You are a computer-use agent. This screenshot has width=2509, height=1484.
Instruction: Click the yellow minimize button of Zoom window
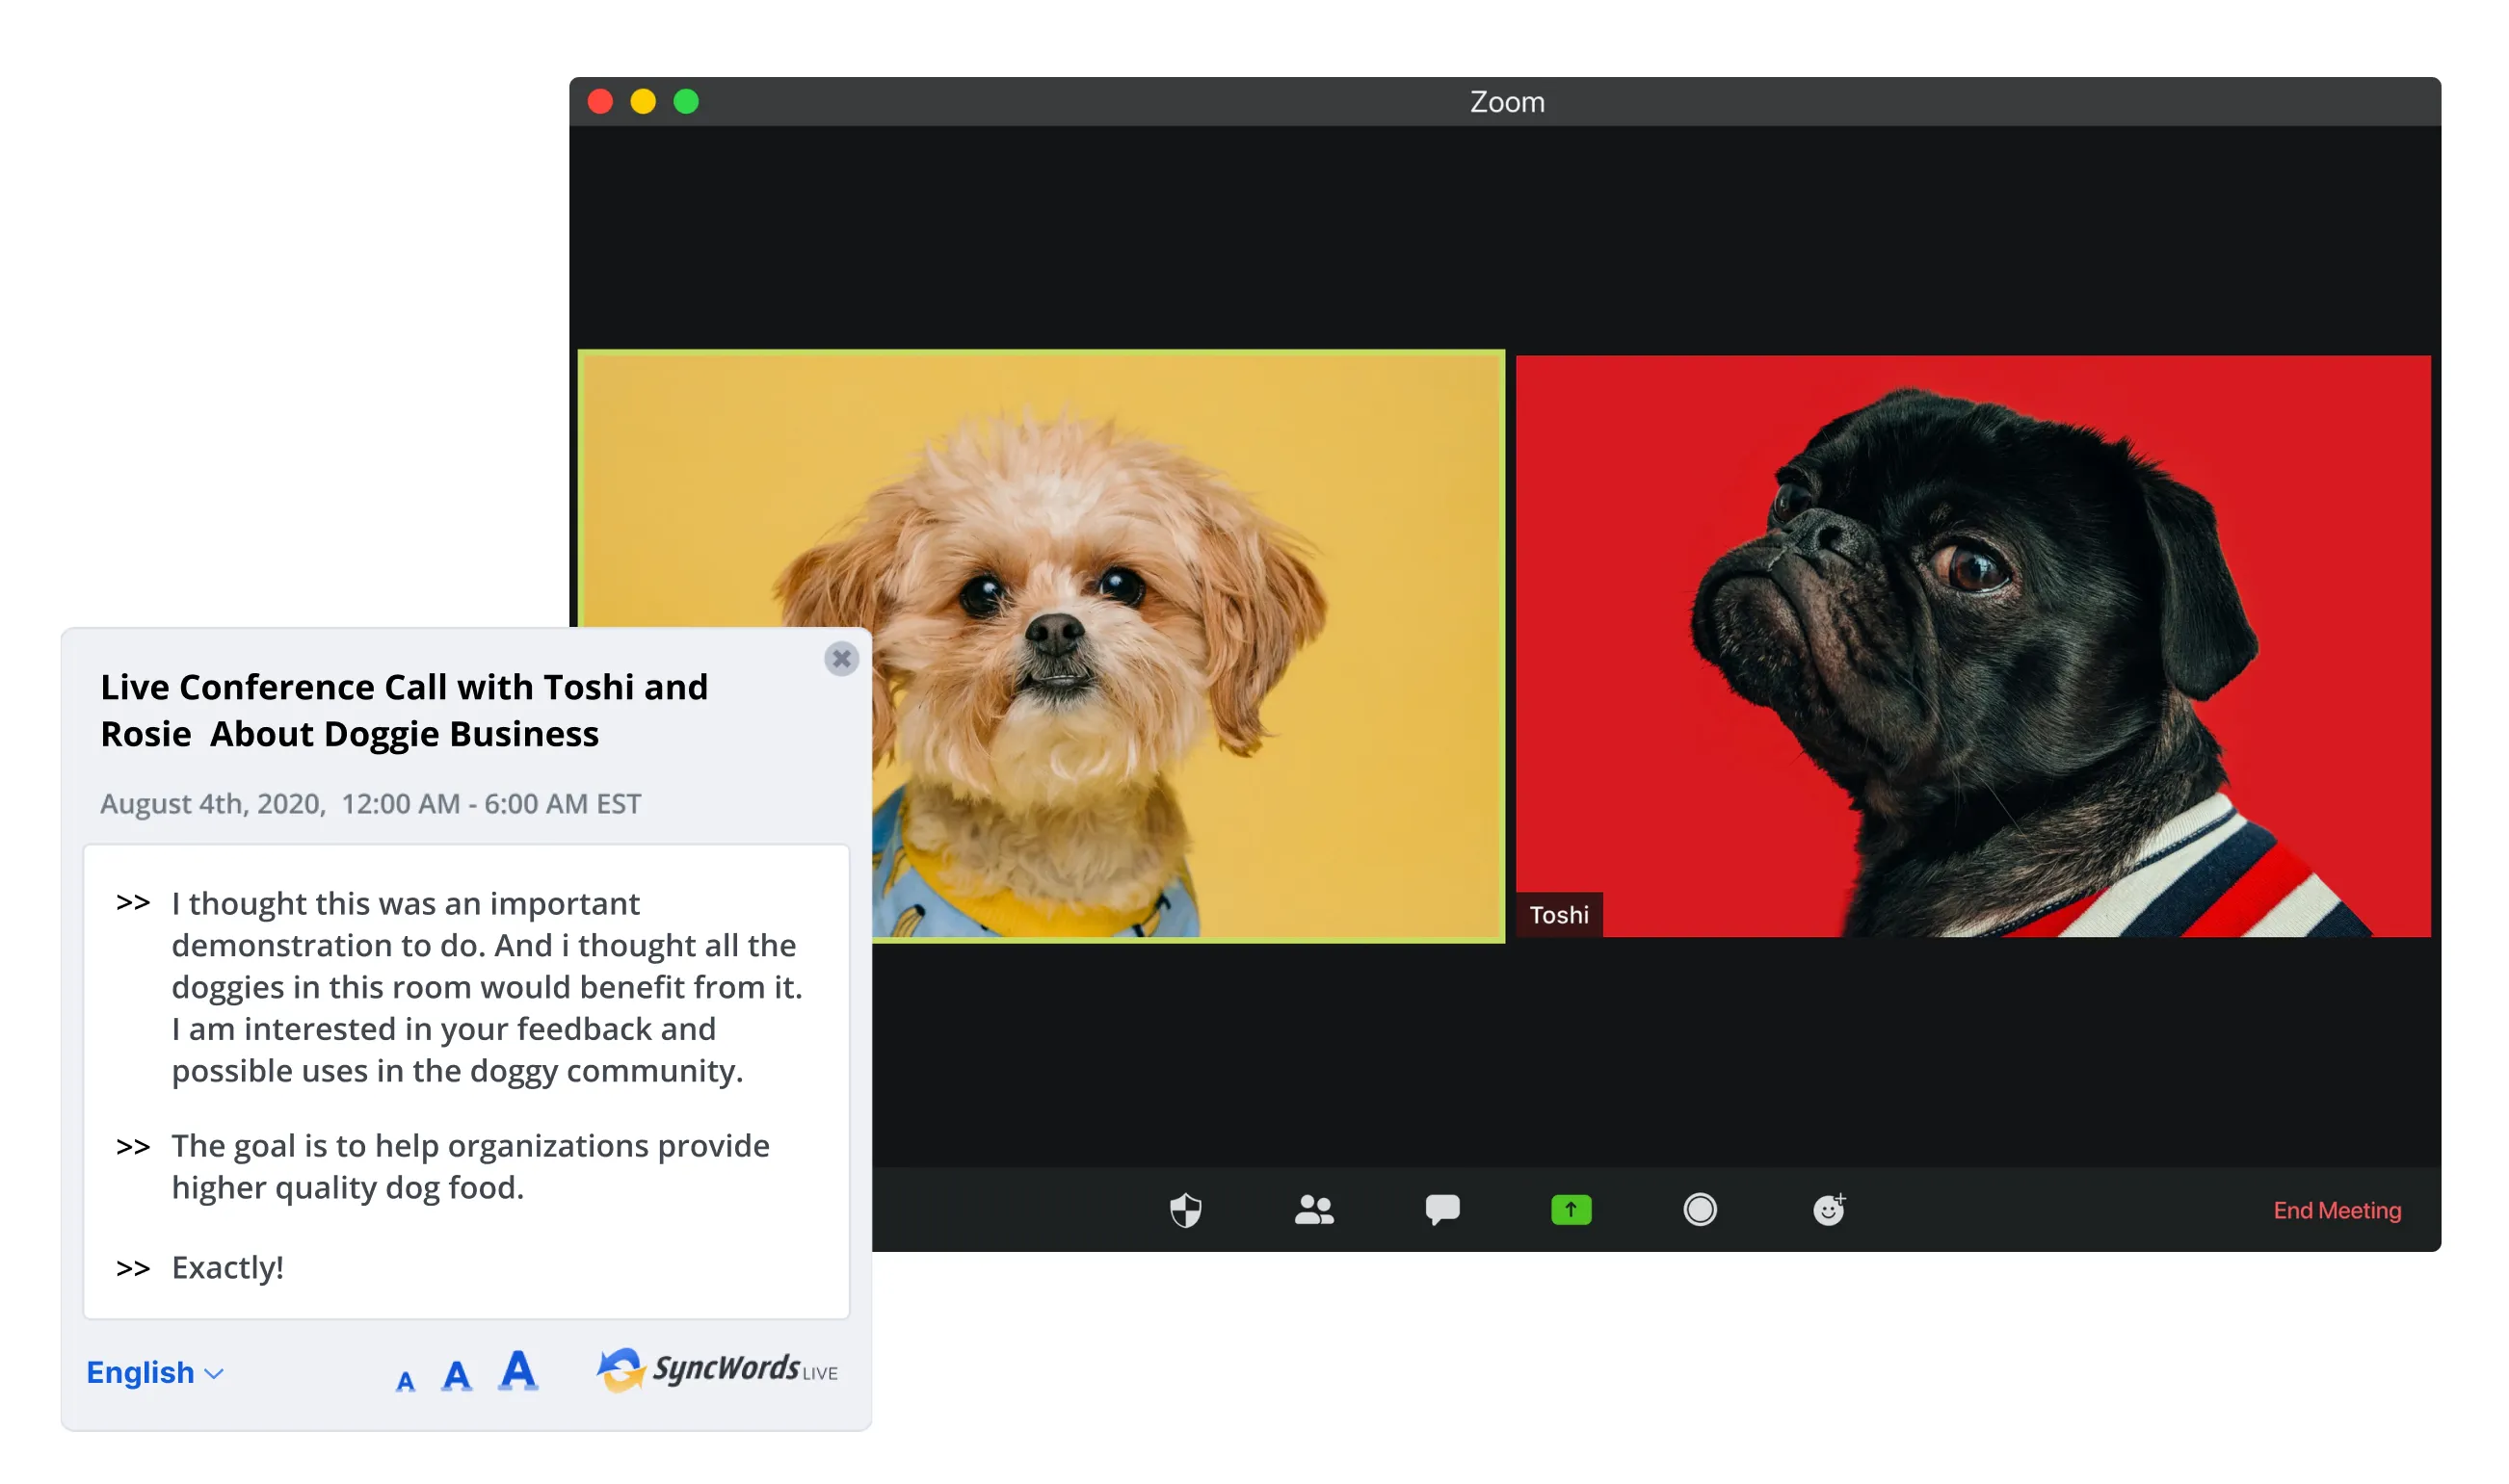644,102
